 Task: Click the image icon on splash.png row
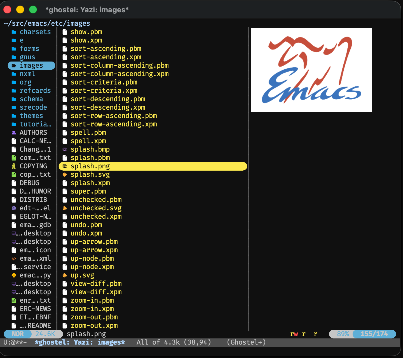click(x=65, y=166)
